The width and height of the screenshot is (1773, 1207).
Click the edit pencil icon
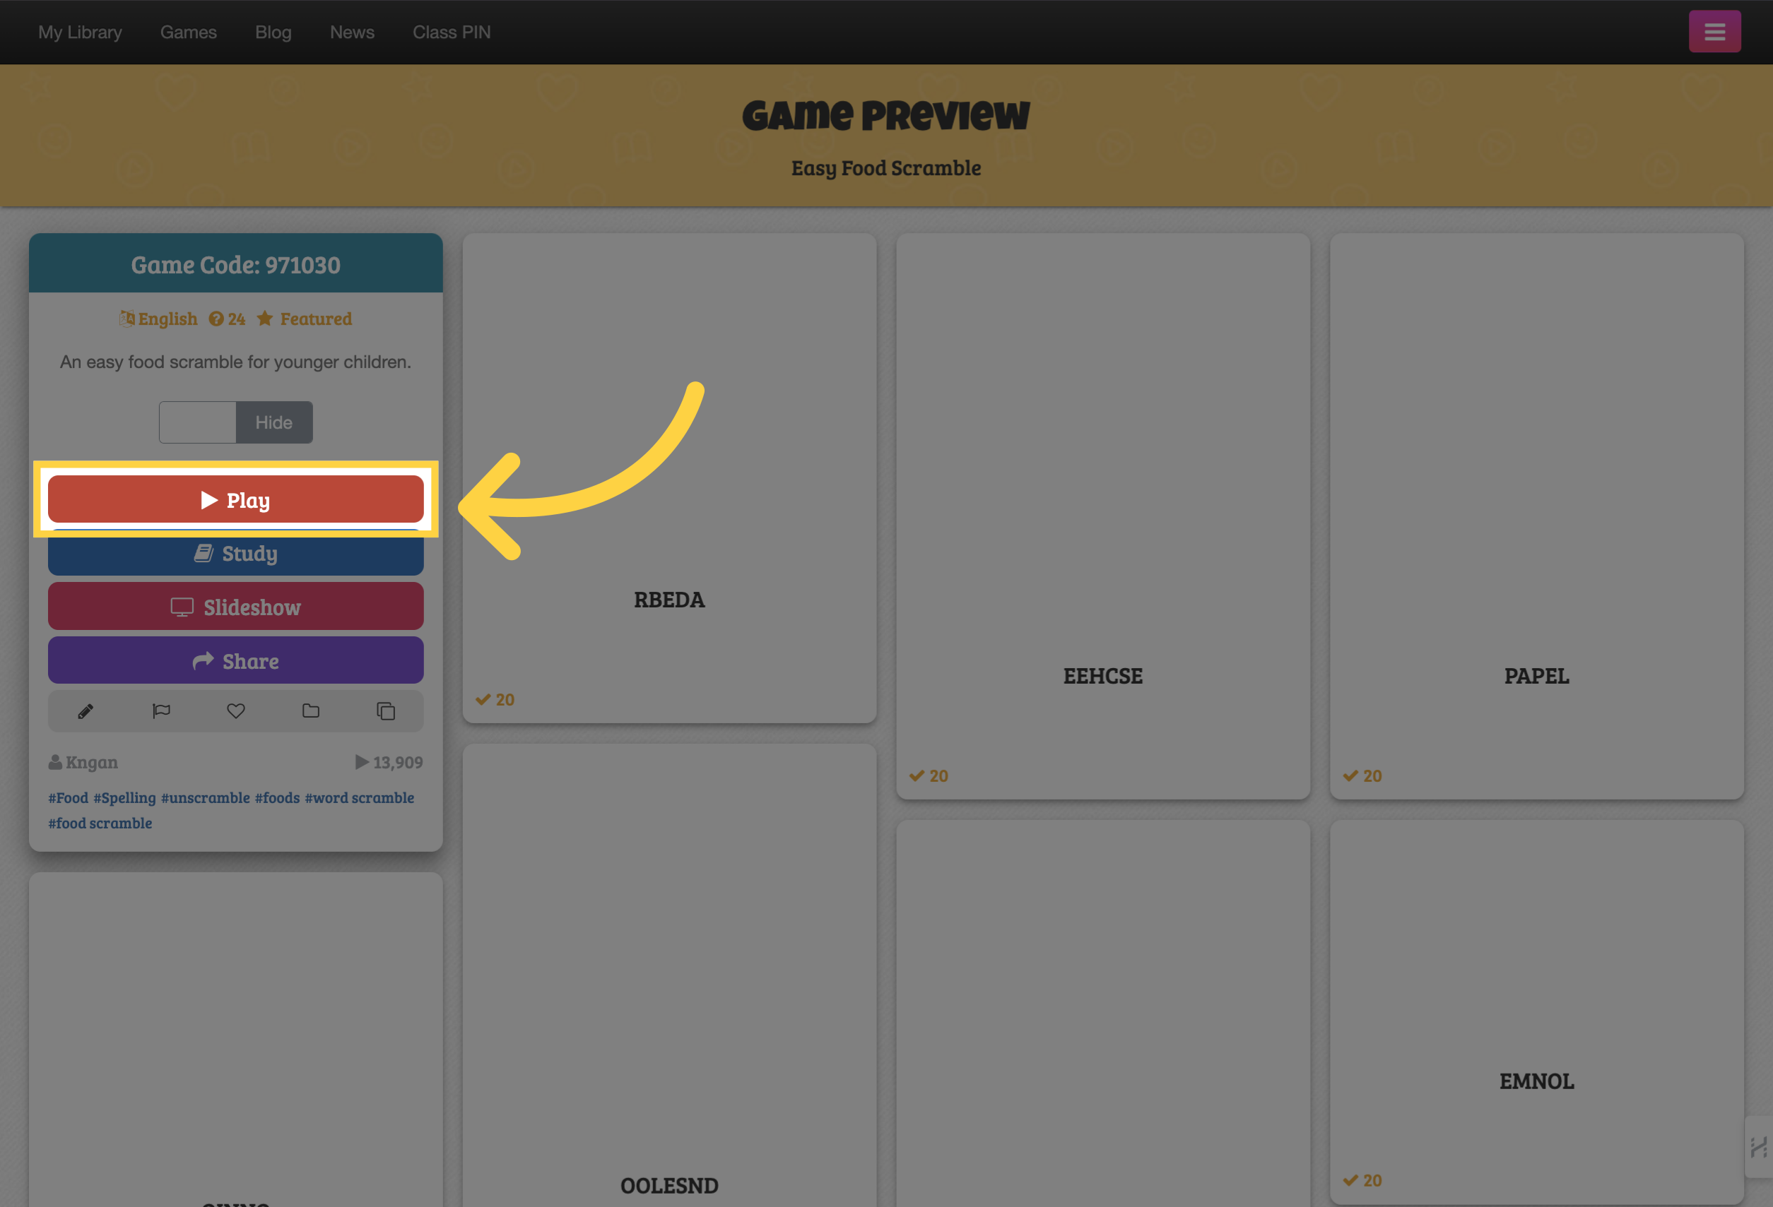85,710
